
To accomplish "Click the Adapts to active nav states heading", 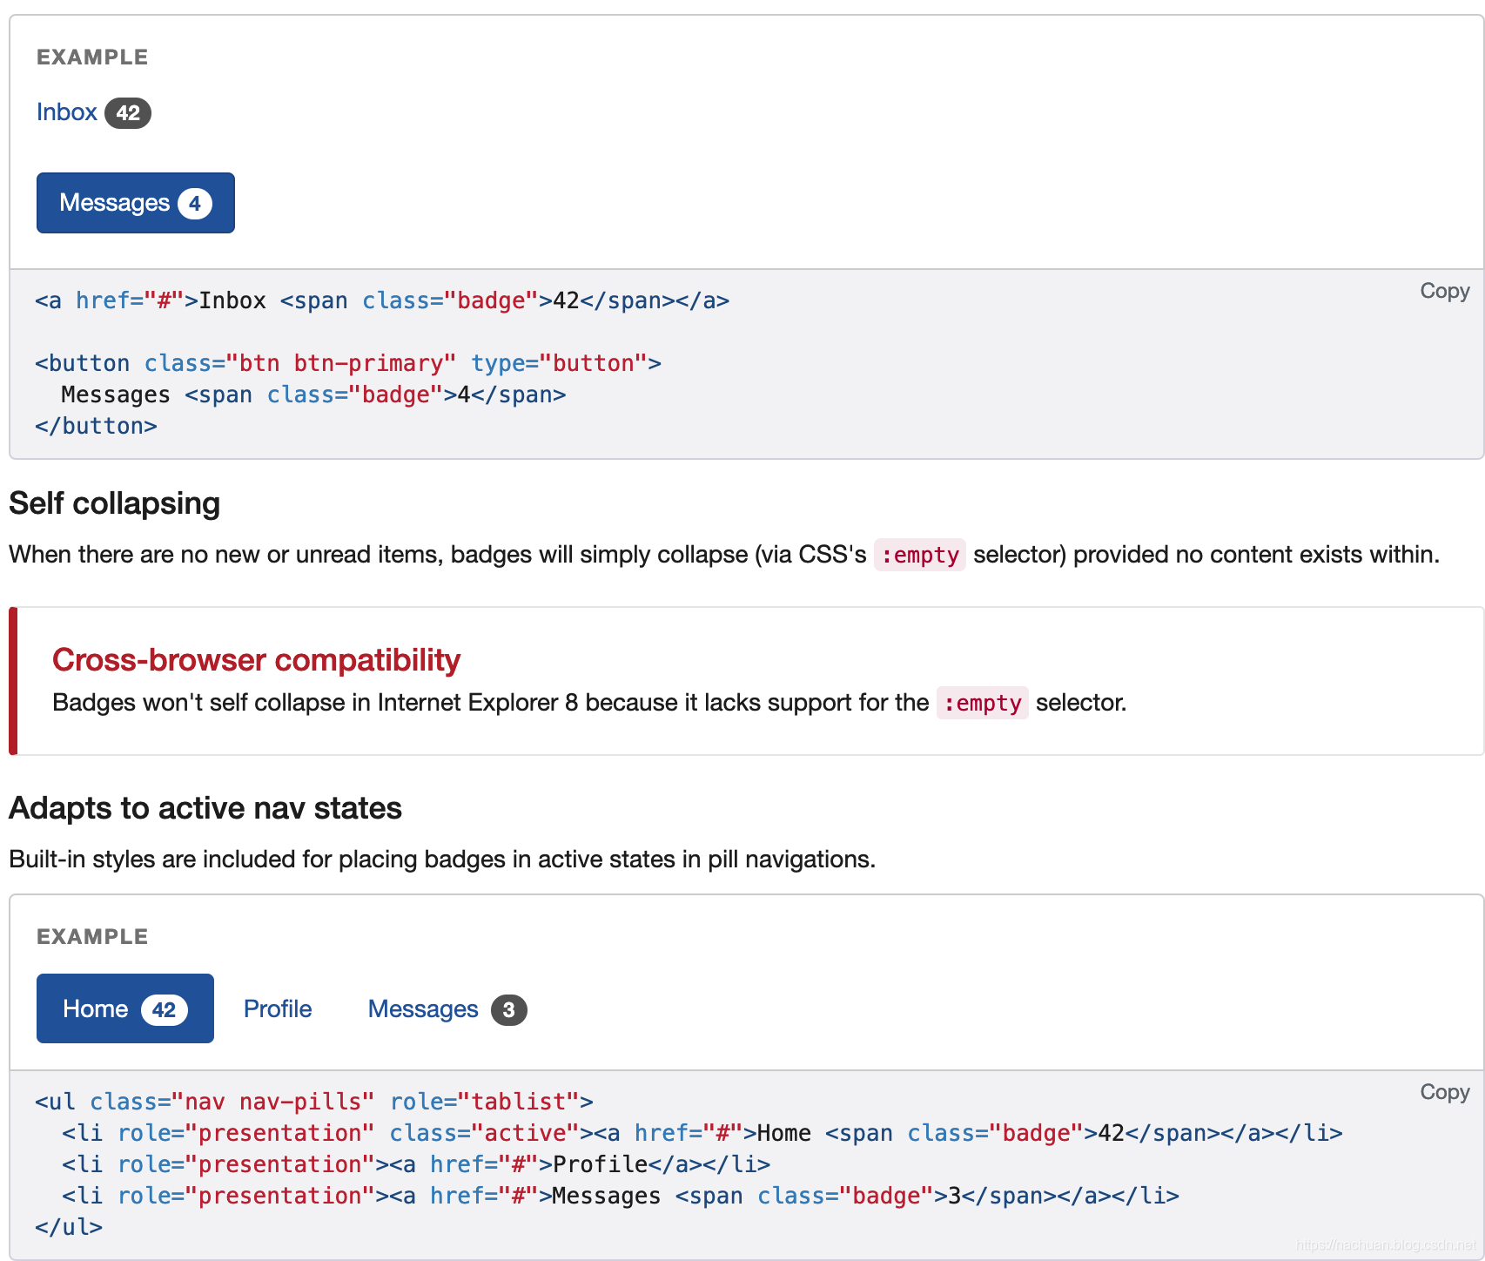I will [204, 808].
